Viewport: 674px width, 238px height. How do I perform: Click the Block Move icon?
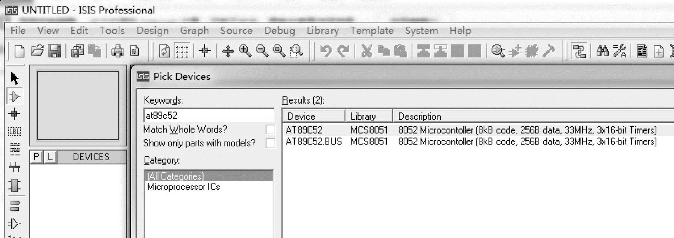441,51
